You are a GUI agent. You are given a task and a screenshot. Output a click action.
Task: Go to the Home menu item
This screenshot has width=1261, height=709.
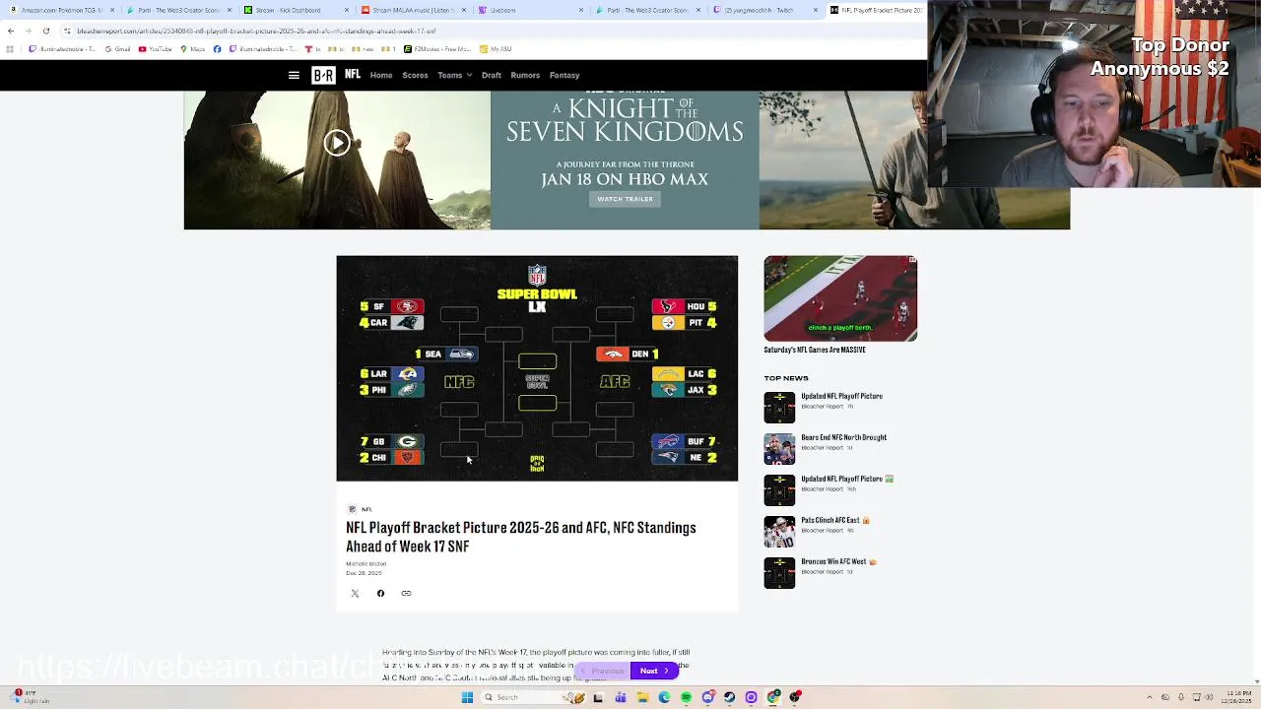click(381, 75)
